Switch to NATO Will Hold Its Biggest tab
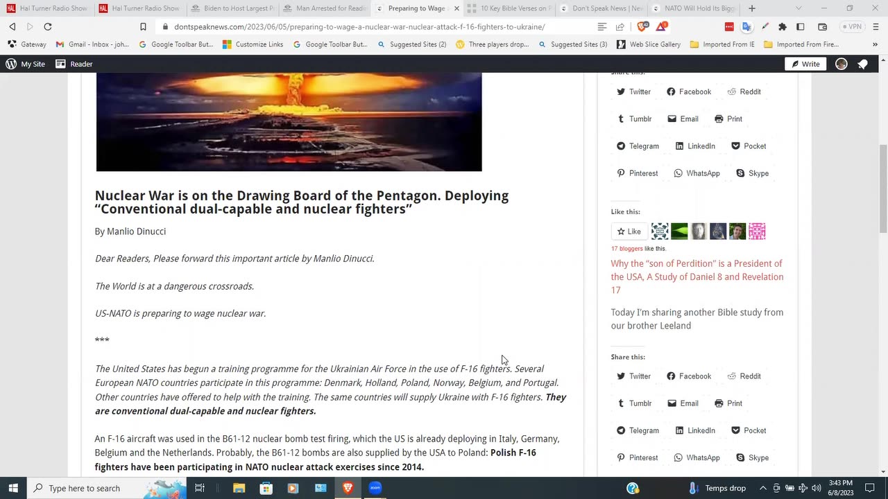This screenshot has height=499, width=888. point(694,8)
